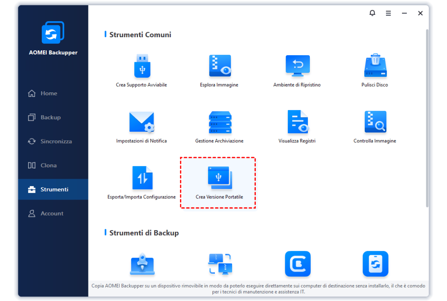Close the AOMEI Backupper window
Image resolution: width=447 pixels, height=301 pixels.
click(x=420, y=13)
